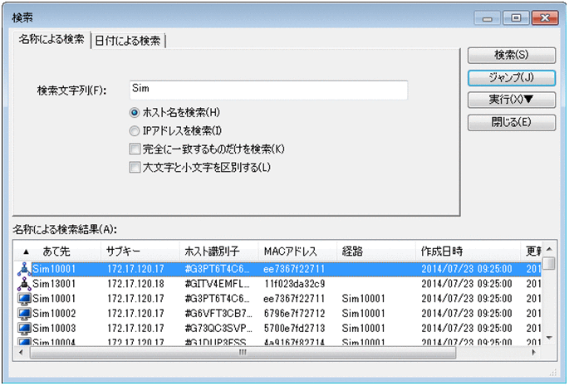Click the ジャンプ(J) button
This screenshot has width=569, height=386.
point(512,78)
